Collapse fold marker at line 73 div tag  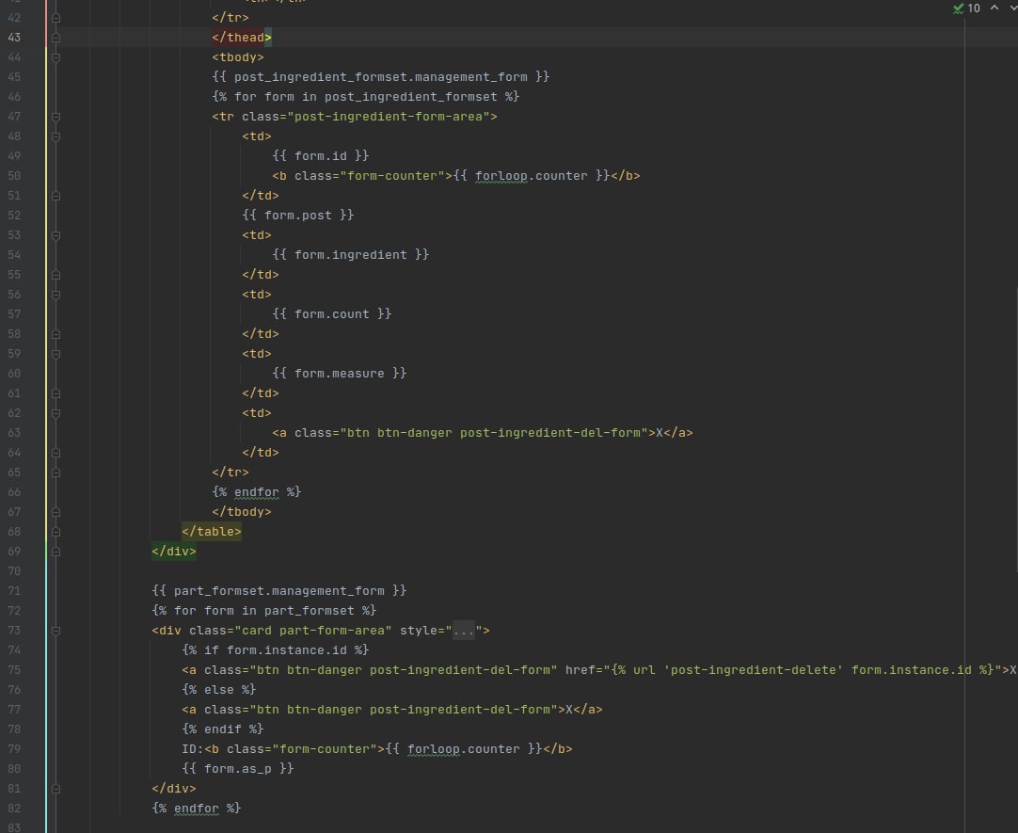tap(56, 631)
